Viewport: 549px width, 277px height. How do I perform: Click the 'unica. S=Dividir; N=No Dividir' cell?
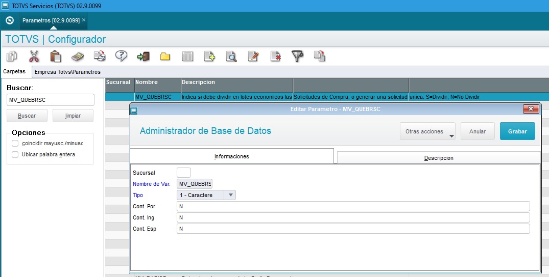click(479, 97)
